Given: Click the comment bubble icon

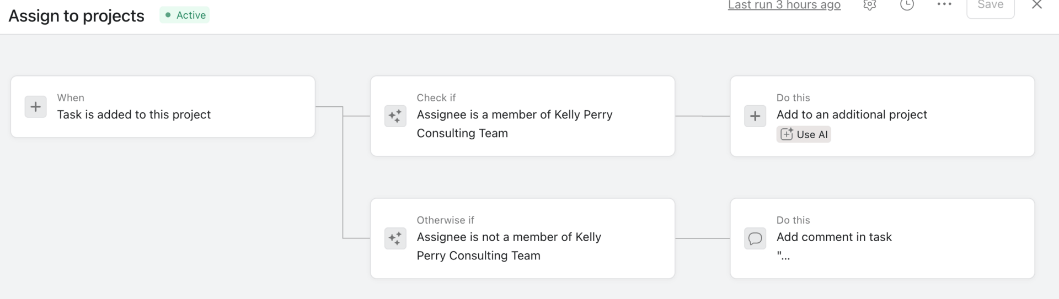Looking at the screenshot, I should click(755, 238).
